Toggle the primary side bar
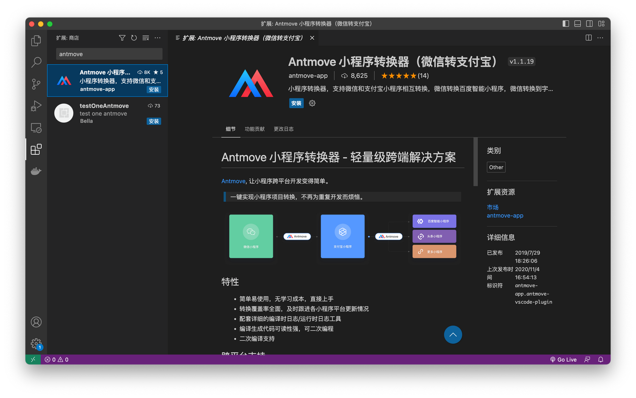636x398 pixels. [x=566, y=24]
